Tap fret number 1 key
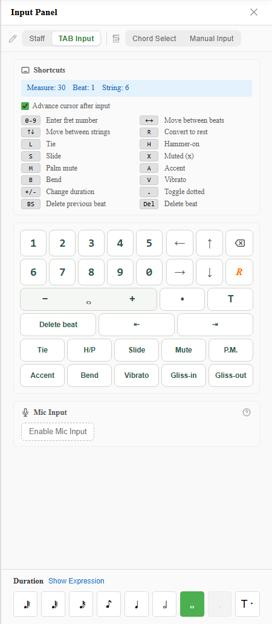This screenshot has width=272, height=624. click(x=33, y=242)
